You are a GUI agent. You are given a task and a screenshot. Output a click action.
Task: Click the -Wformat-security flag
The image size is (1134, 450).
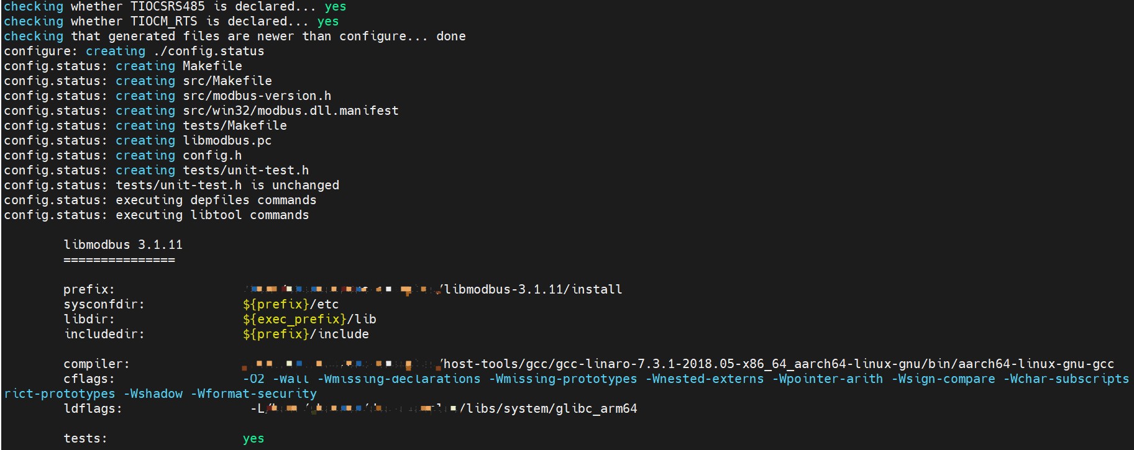[x=257, y=394]
